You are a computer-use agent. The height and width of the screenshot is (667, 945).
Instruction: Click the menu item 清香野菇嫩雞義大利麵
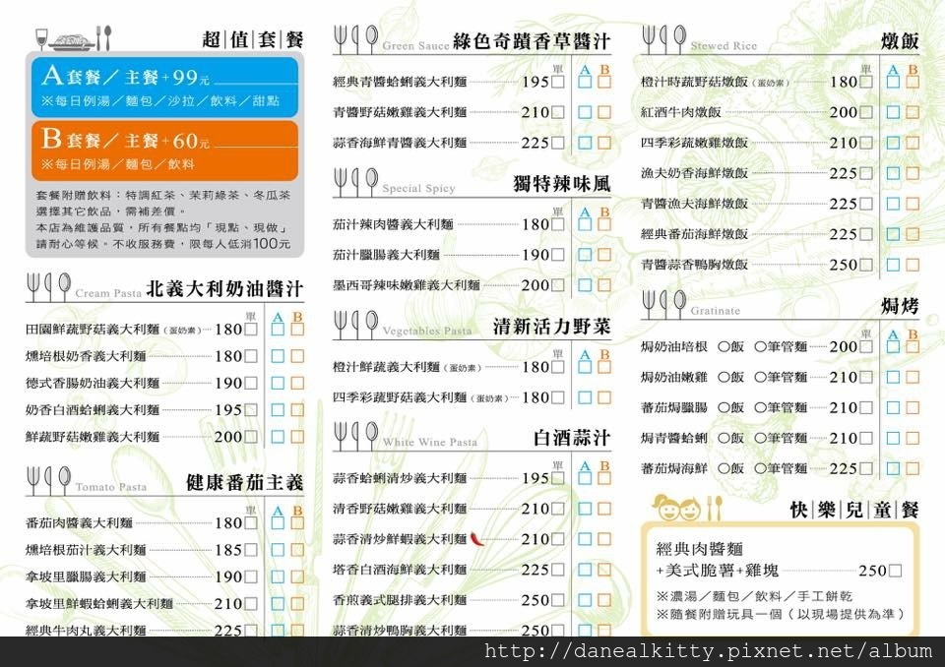[x=400, y=509]
